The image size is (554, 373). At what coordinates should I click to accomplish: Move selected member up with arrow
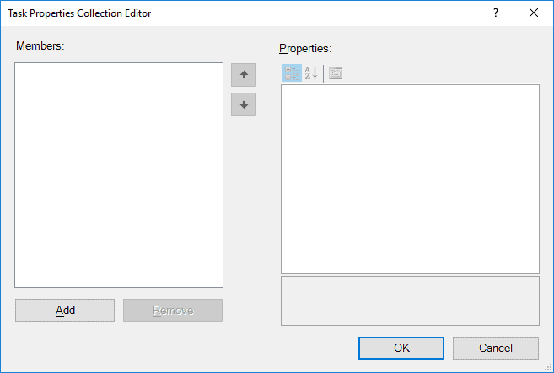pyautogui.click(x=244, y=75)
